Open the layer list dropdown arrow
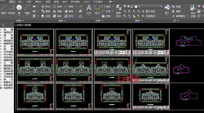This screenshot has height=113, width=204. pyautogui.click(x=161, y=6)
